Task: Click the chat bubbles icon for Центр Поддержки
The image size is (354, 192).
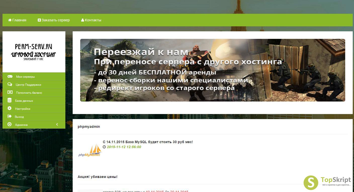Action: tap(10, 84)
